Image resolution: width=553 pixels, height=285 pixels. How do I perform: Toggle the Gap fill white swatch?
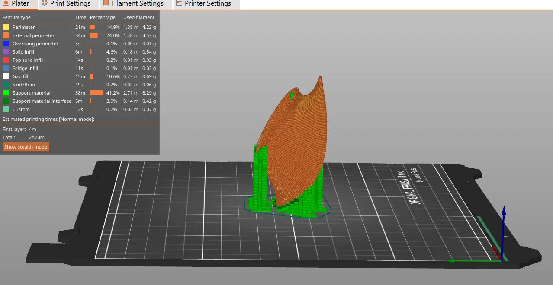tap(6, 76)
